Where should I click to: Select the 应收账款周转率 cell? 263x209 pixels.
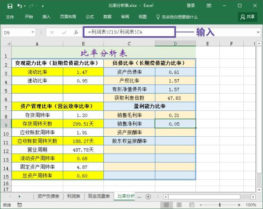click(37, 132)
